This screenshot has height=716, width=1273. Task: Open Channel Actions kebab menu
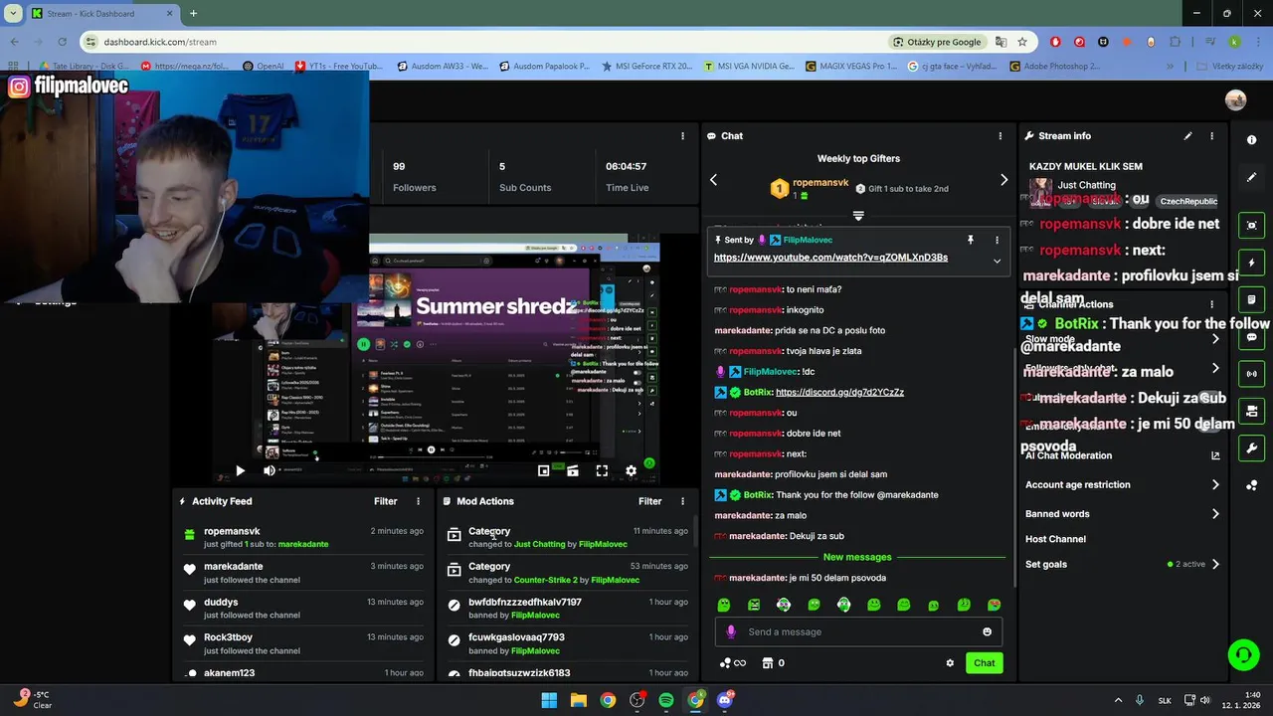point(1211,304)
